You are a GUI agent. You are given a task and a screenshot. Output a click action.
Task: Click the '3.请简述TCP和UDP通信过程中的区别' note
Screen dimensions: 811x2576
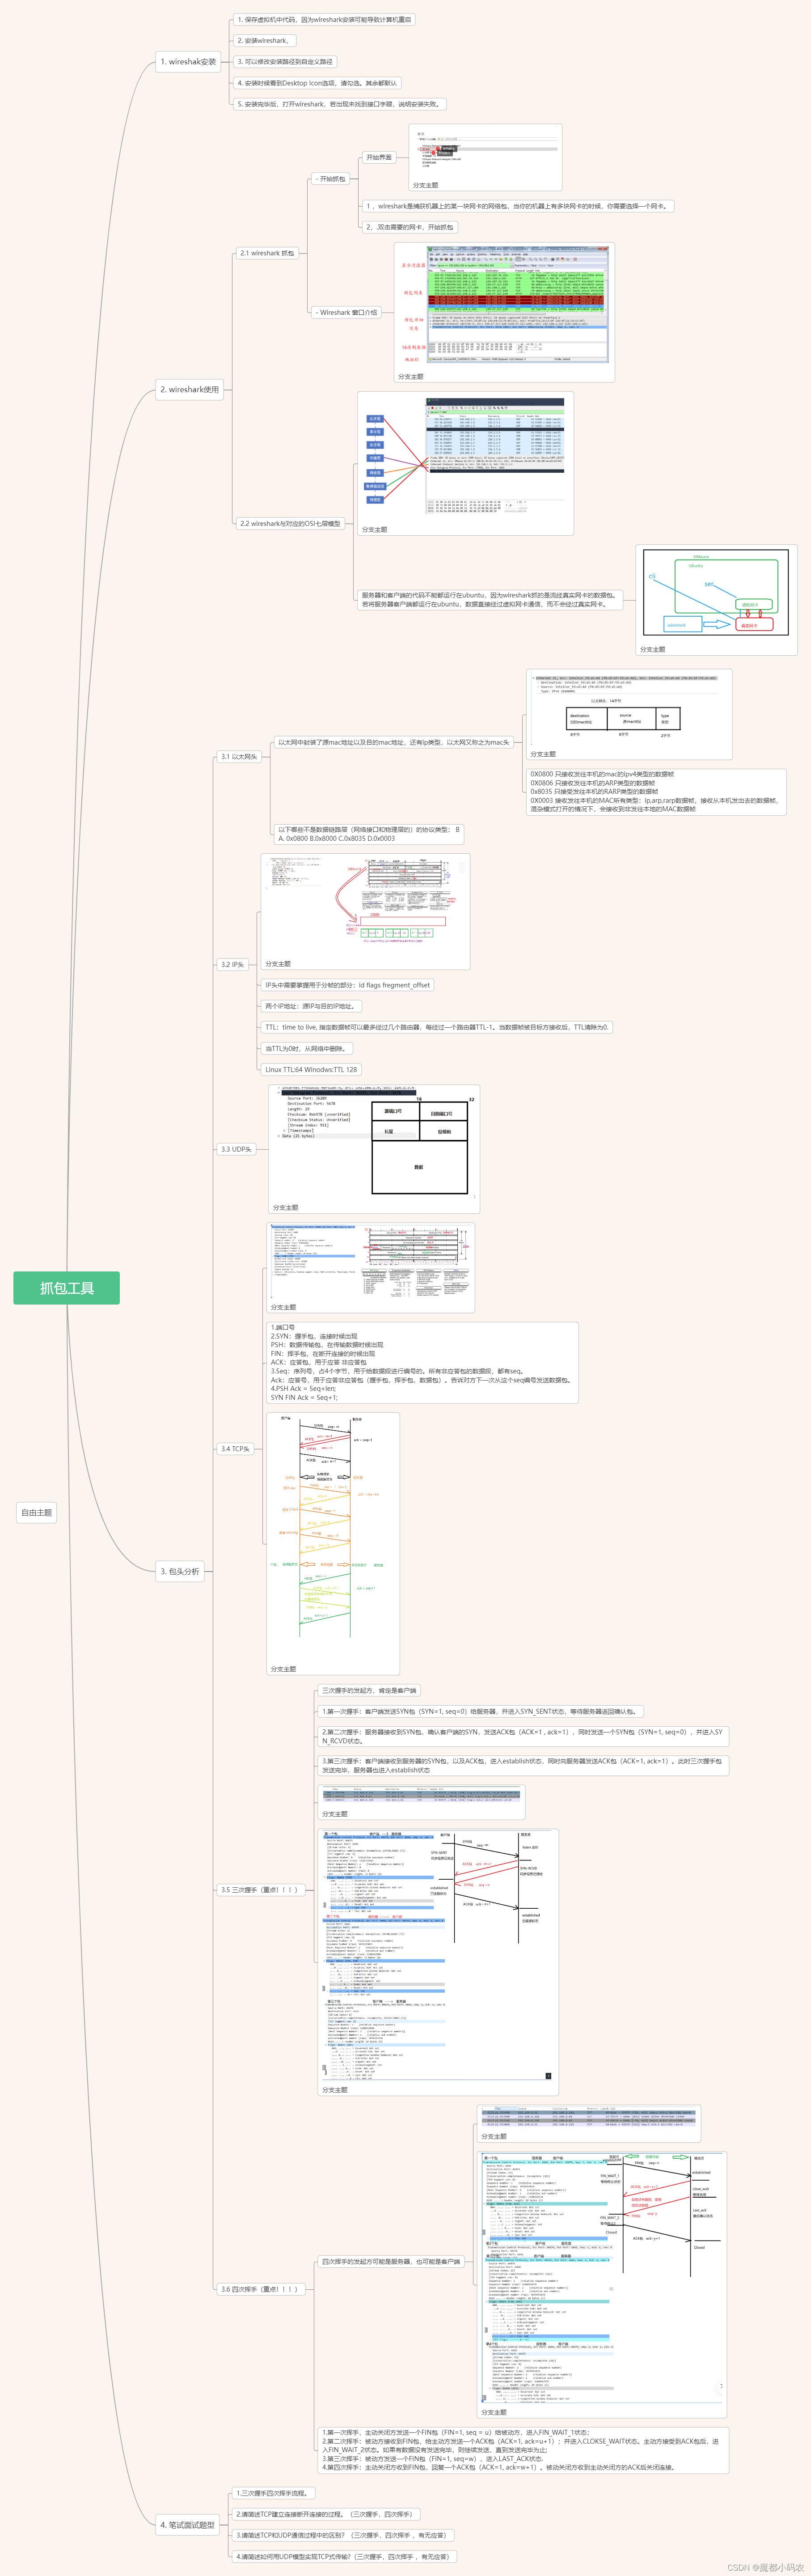pyautogui.click(x=342, y=2535)
